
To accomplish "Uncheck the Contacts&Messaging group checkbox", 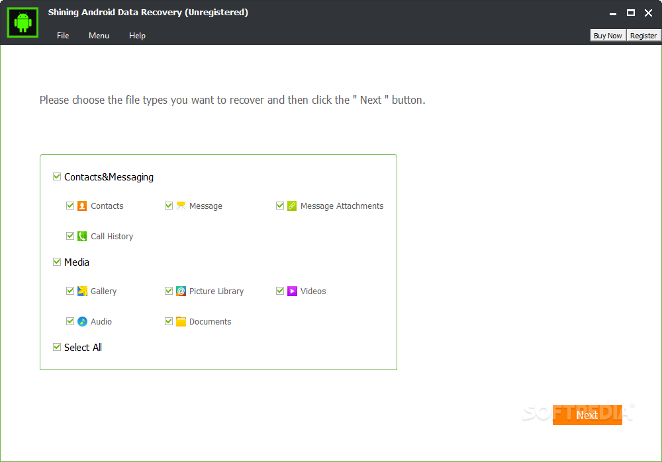I will [x=57, y=176].
